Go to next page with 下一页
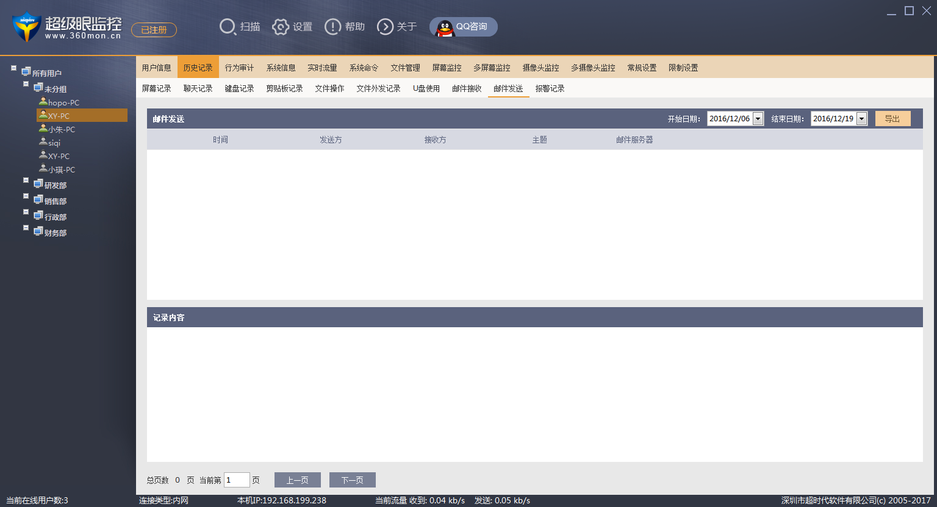The width and height of the screenshot is (937, 507). click(353, 480)
